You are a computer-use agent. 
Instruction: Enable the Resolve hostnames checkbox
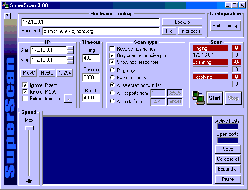(112, 49)
